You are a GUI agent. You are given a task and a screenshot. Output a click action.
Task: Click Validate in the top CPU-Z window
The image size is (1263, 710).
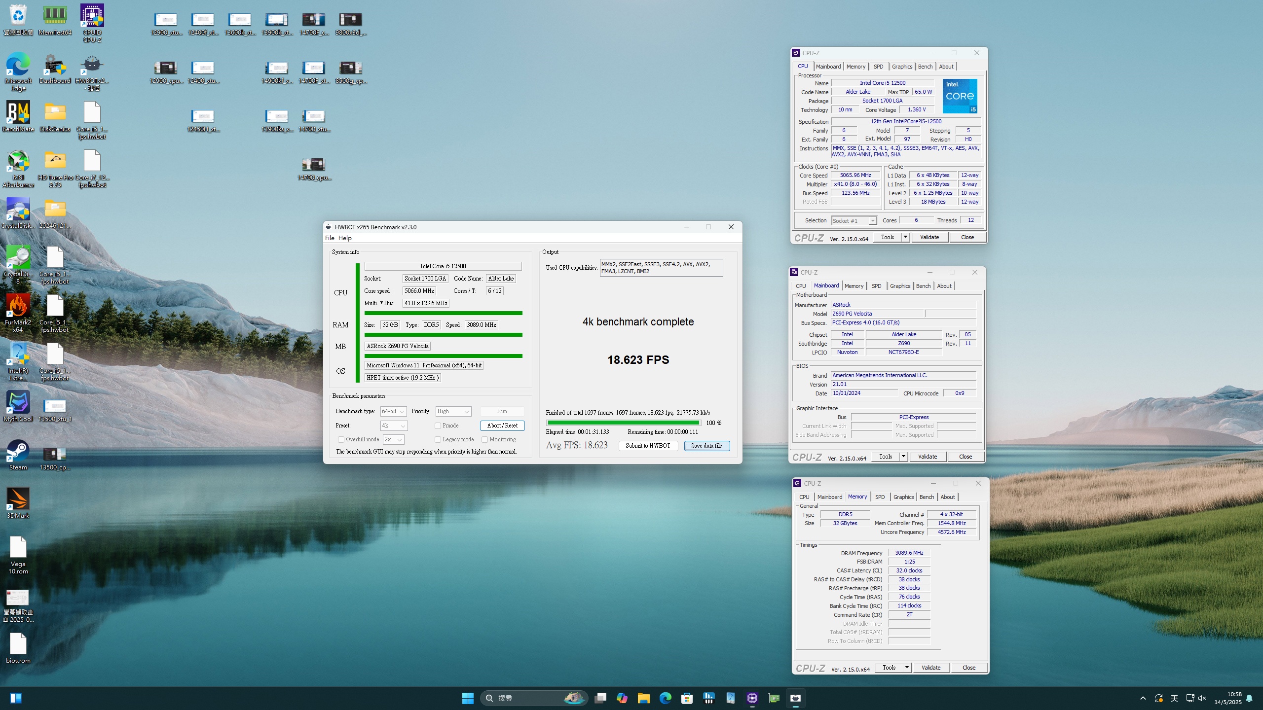pos(929,237)
